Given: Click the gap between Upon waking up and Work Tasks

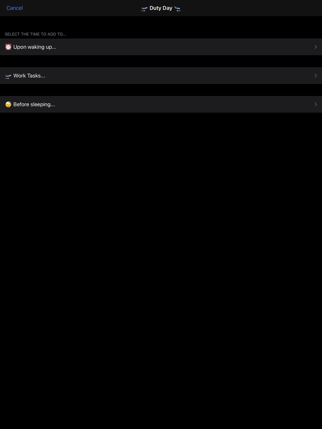Looking at the screenshot, I should 161,61.
